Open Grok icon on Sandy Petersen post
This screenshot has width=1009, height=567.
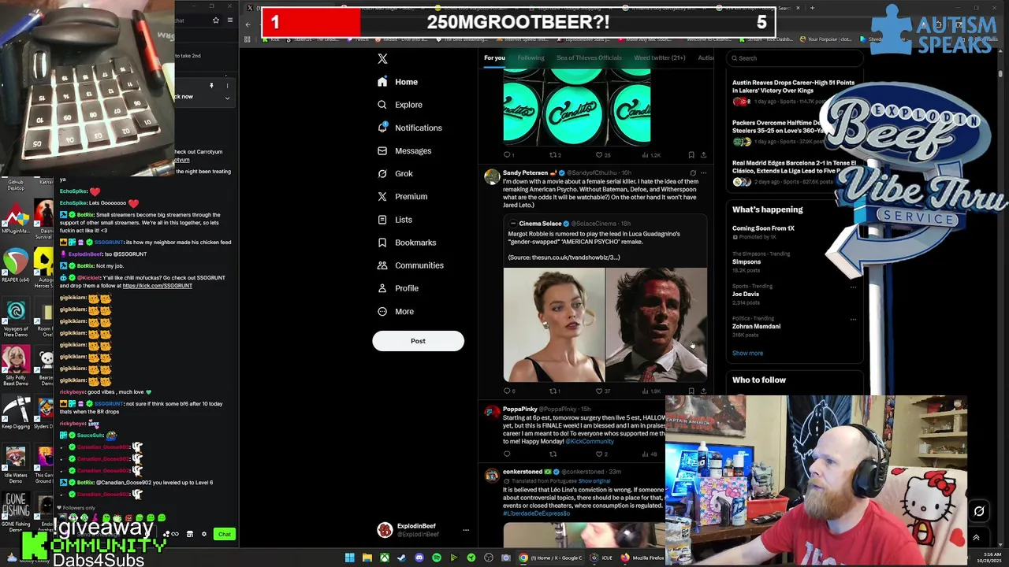[x=693, y=172]
